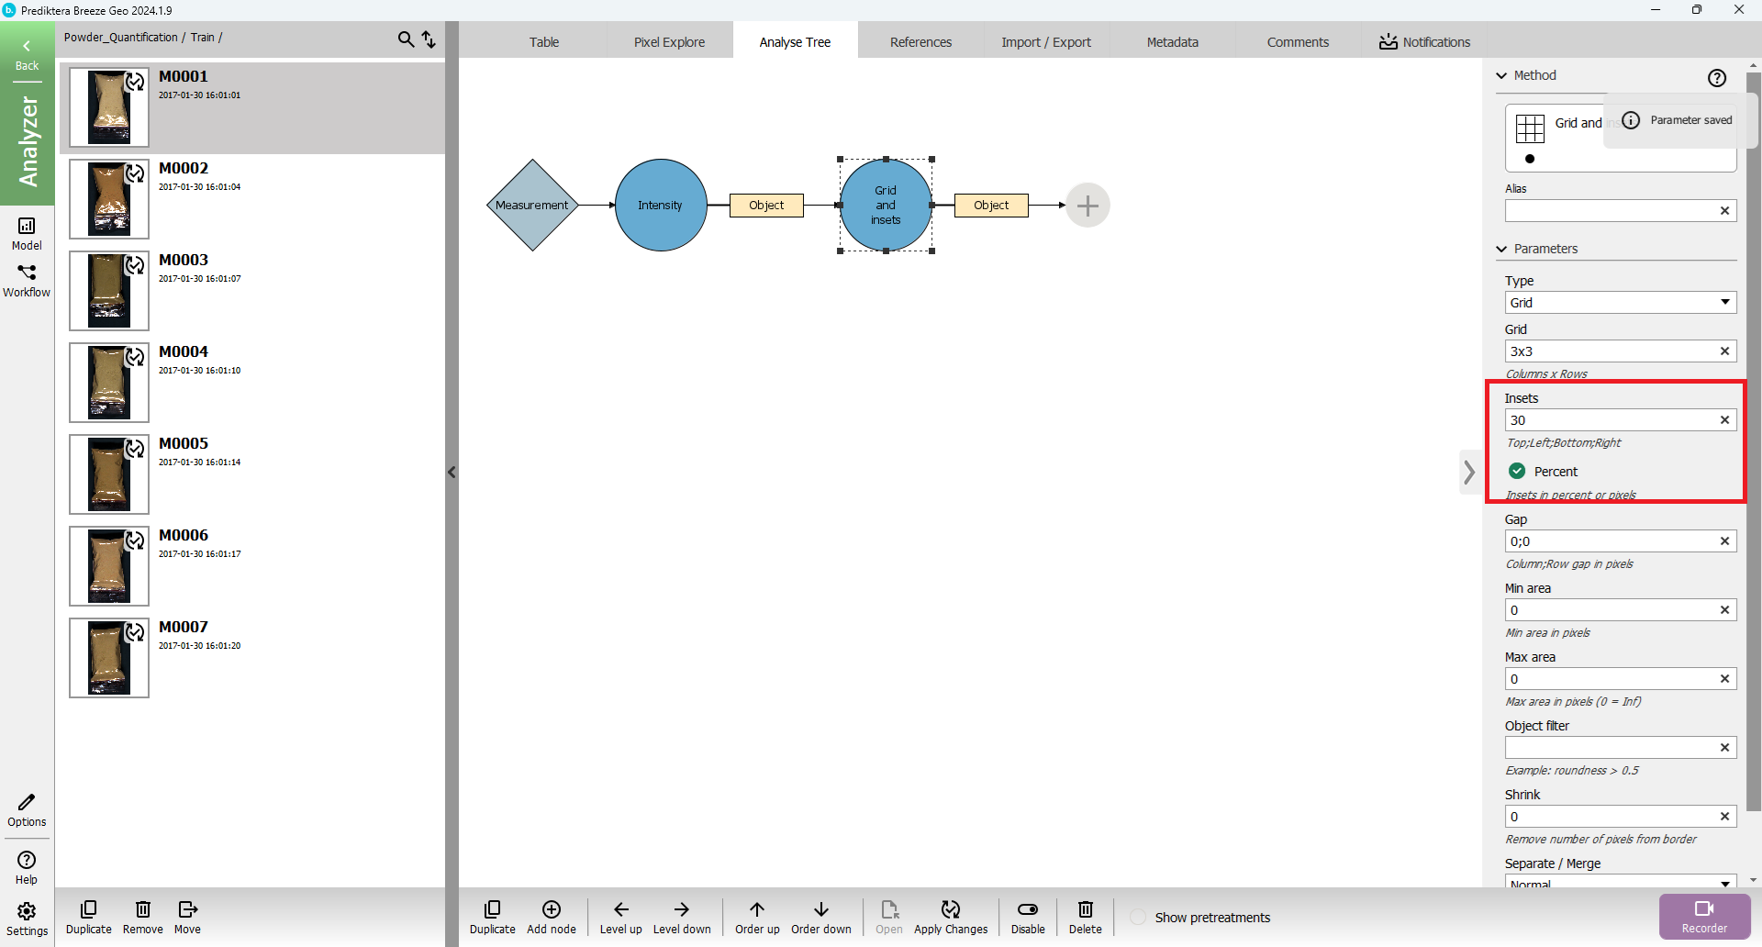Click the search magnifier icon

coord(406,39)
